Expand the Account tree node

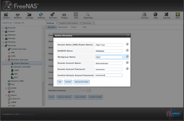(3, 28)
